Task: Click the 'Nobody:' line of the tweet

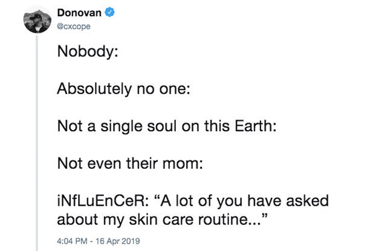Action: point(88,51)
